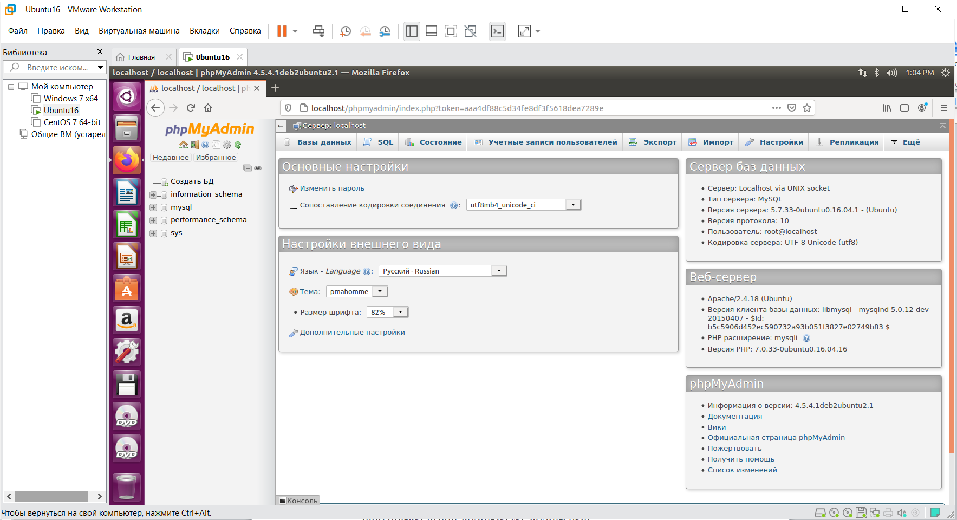Viewport: 957px width, 520px height.
Task: Reload the navigation panel with the green arrow
Action: (238, 145)
